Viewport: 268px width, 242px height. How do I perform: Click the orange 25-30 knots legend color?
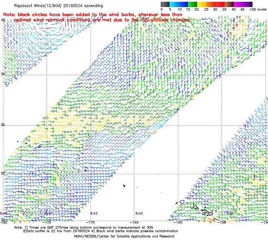[x=211, y=4]
